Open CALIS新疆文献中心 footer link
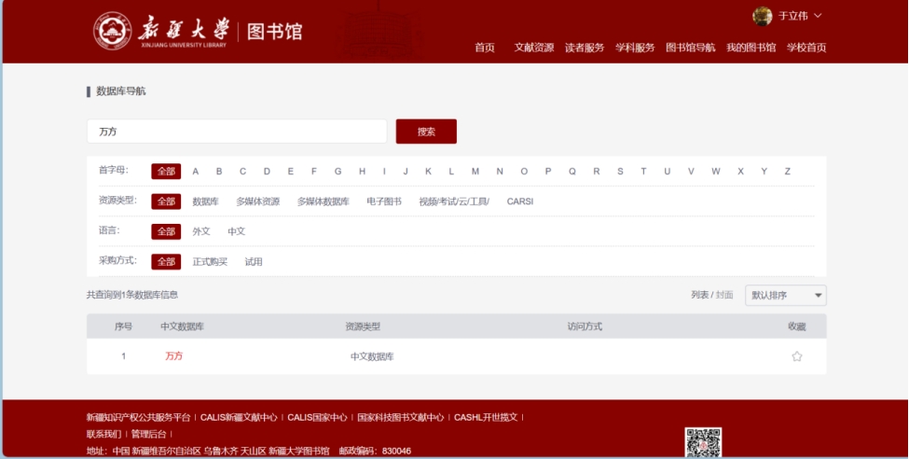This screenshot has width=909, height=459. [239, 417]
